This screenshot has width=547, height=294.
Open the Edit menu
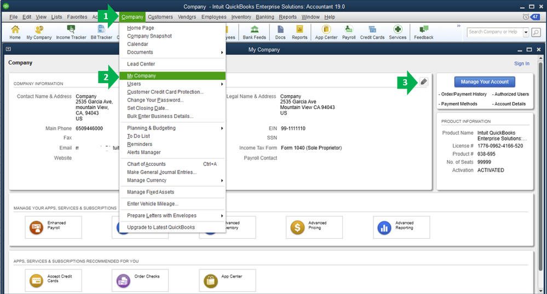pyautogui.click(x=27, y=17)
